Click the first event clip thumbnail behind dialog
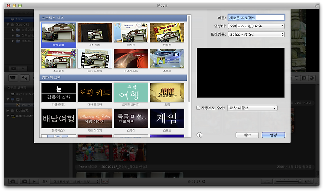 pos(93,152)
